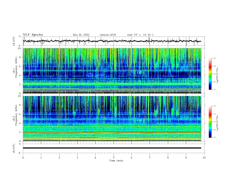Image resolution: width=230 pixels, height=177 pixels.
Task: Click the ch.1 color bar legend
Action: (x=210, y=74)
